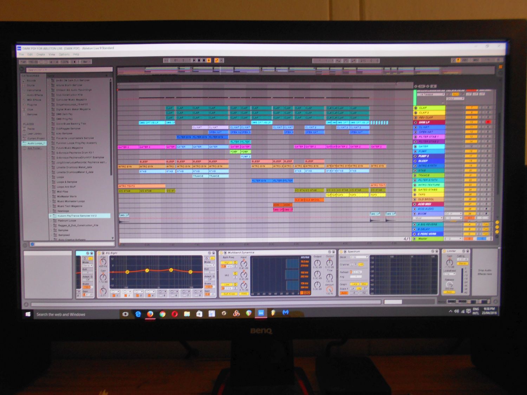The width and height of the screenshot is (527, 395).
Task: Unfold the CLAP track with its arrow
Action: coord(416,108)
